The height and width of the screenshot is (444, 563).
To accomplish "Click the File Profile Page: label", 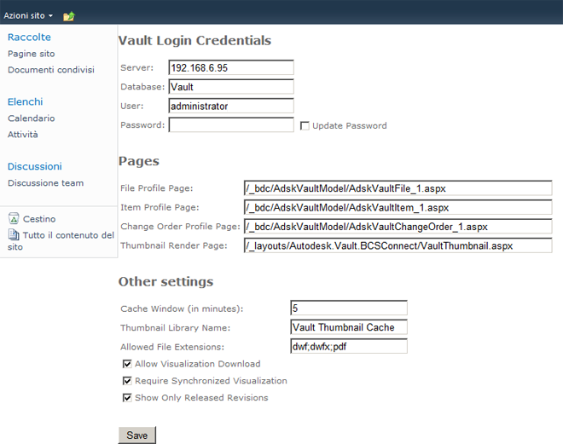I will 157,188.
